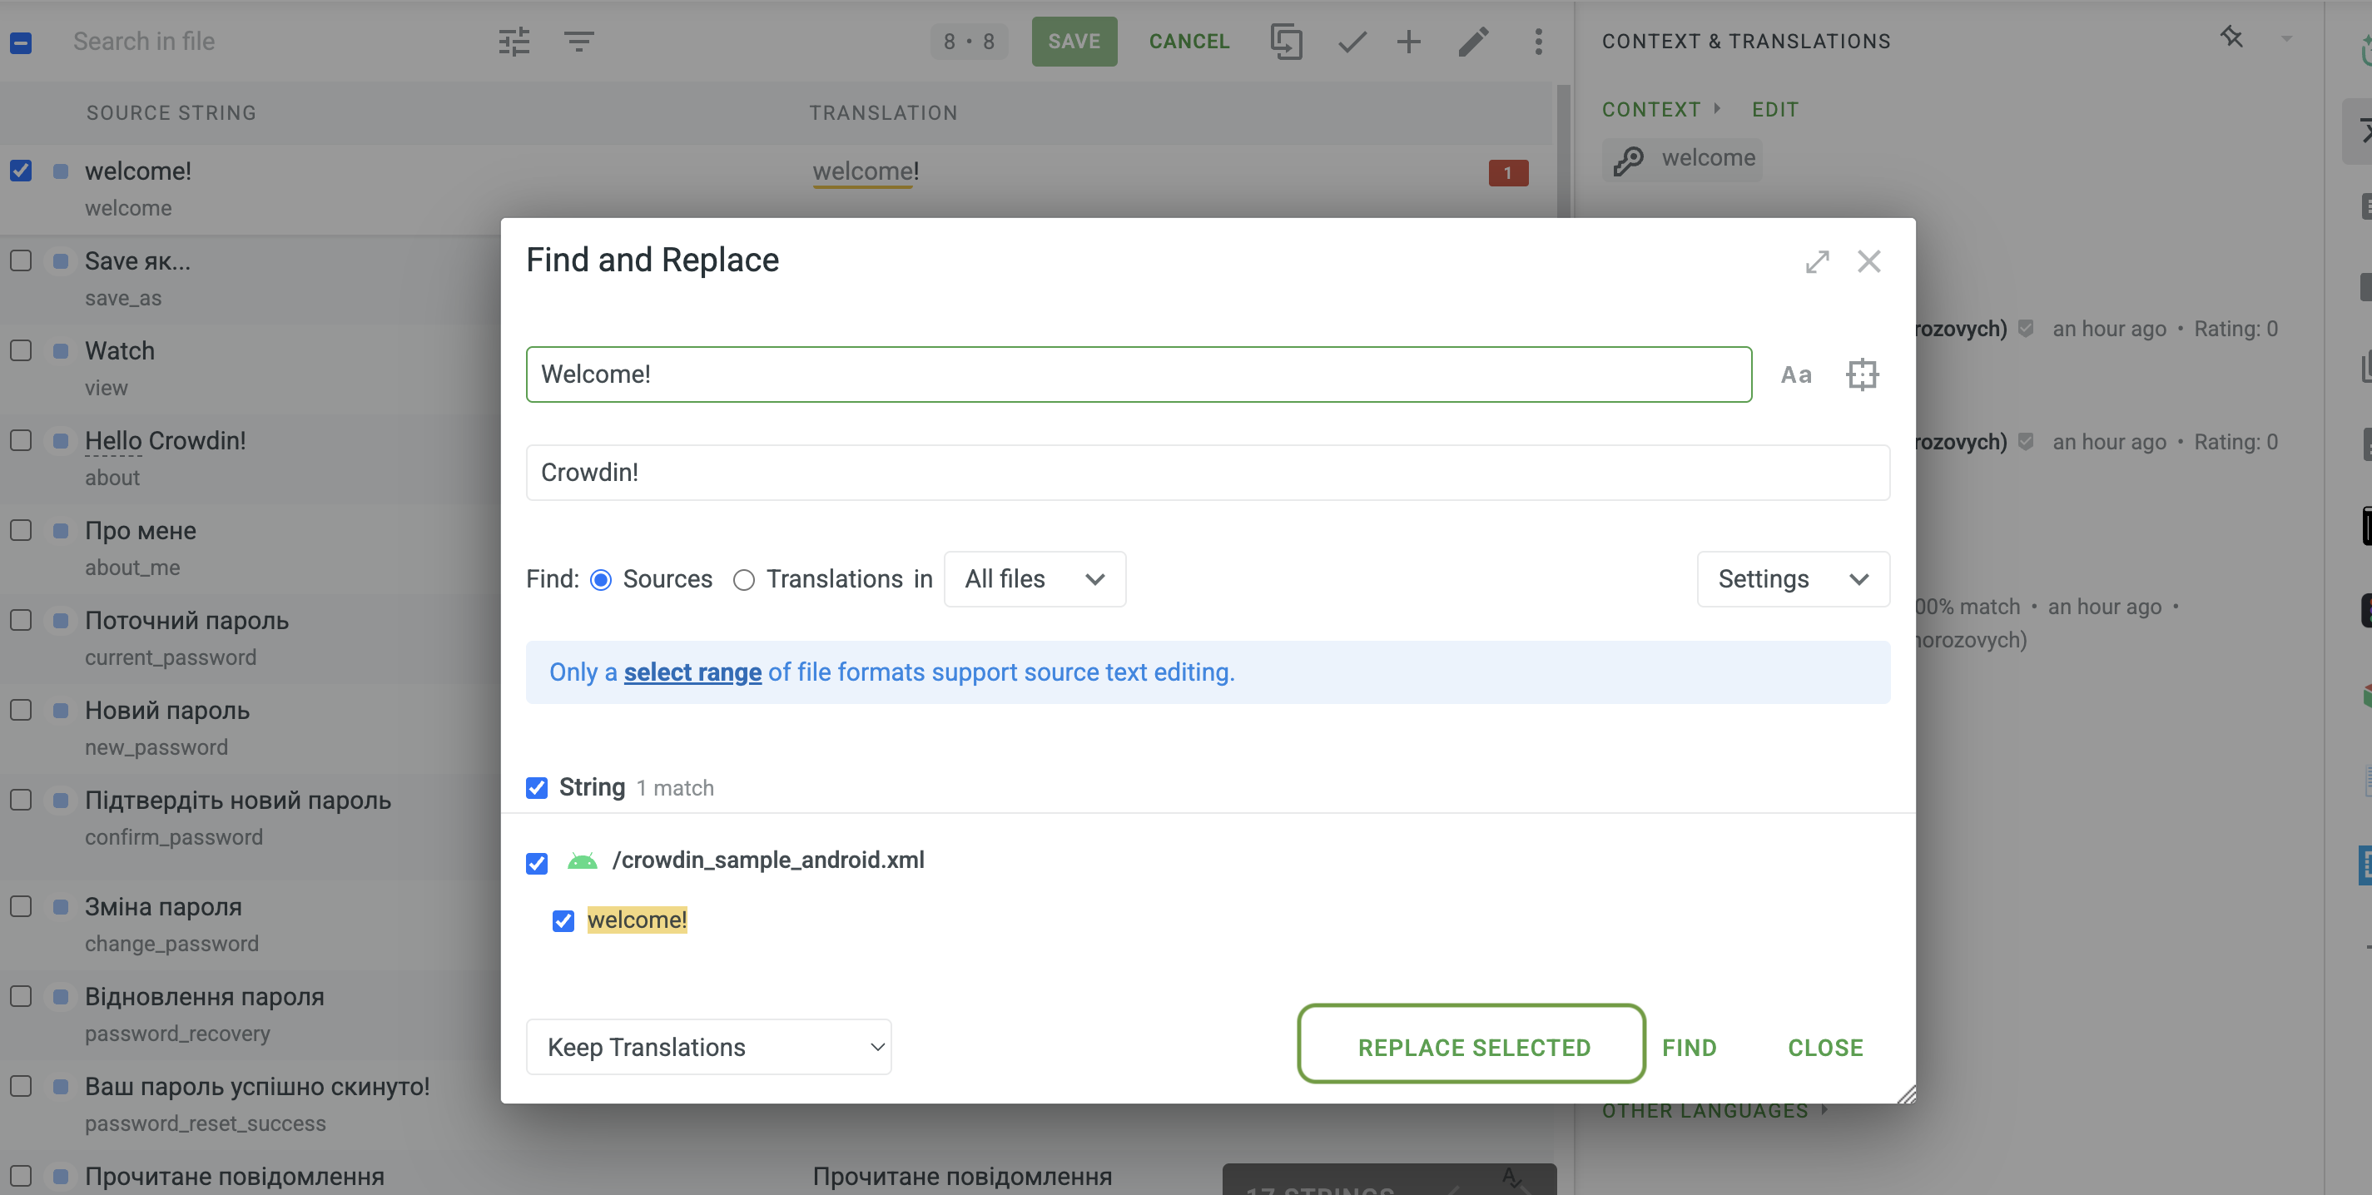Click REPLACE SELECTED button

1471,1043
